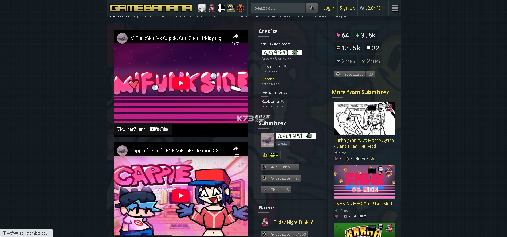This screenshot has width=507, height=237.
Task: Click the share arrow on MiFunkSide video
Action: click(x=235, y=36)
